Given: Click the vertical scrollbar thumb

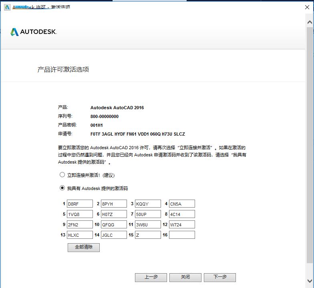Looking at the screenshot, I should point(310,145).
